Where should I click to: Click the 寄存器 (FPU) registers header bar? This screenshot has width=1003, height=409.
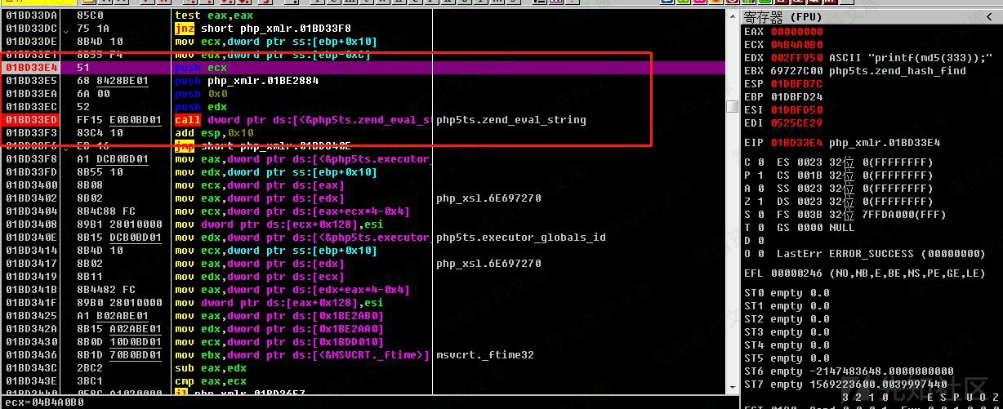click(871, 16)
